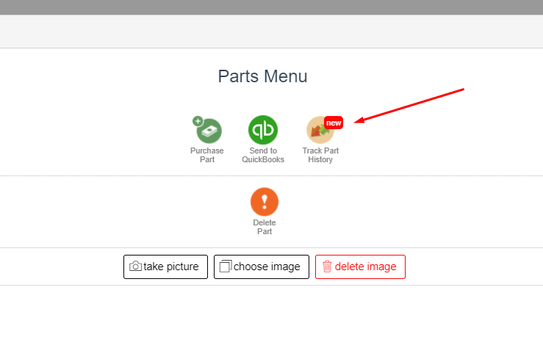Image resolution: width=543 pixels, height=337 pixels.
Task: Click the "Parts Menu" heading
Action: [x=262, y=76]
